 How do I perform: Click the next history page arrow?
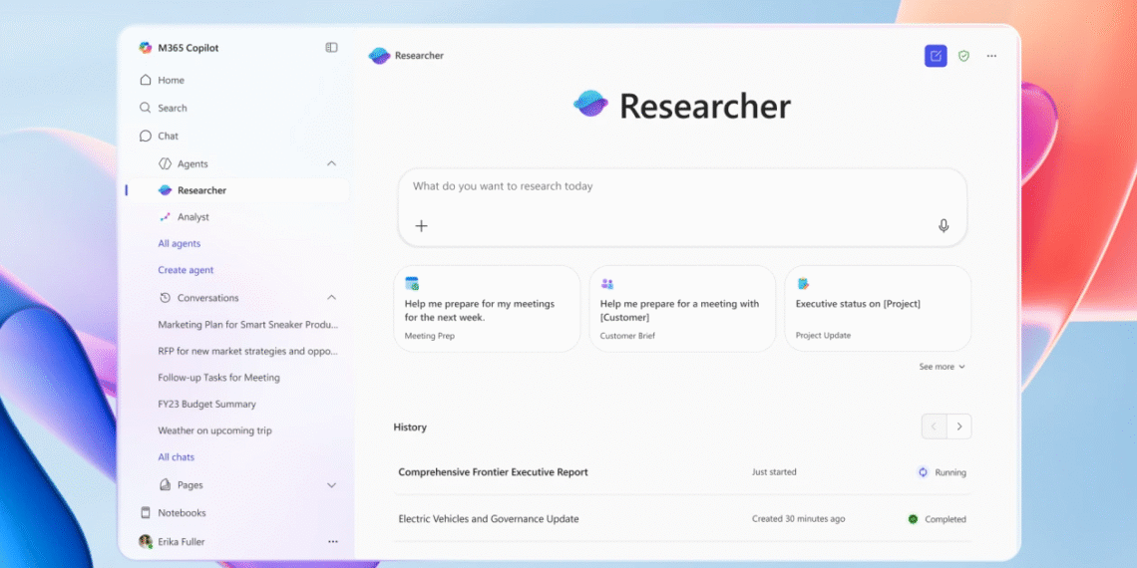pyautogui.click(x=958, y=426)
